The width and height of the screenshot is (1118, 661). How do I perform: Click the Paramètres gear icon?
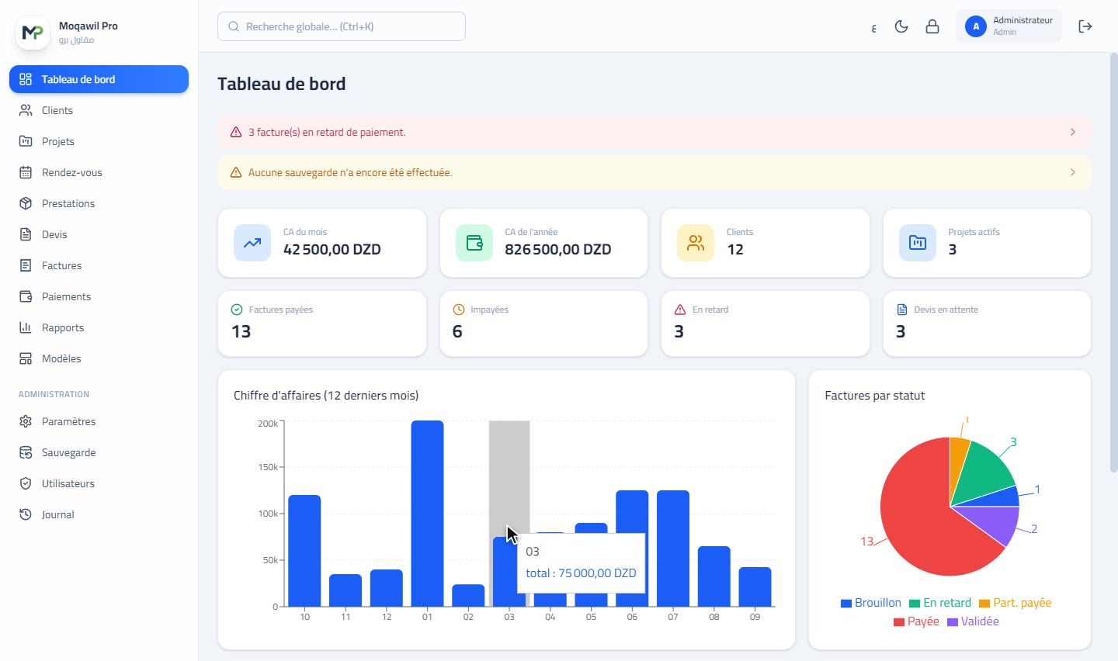[26, 421]
